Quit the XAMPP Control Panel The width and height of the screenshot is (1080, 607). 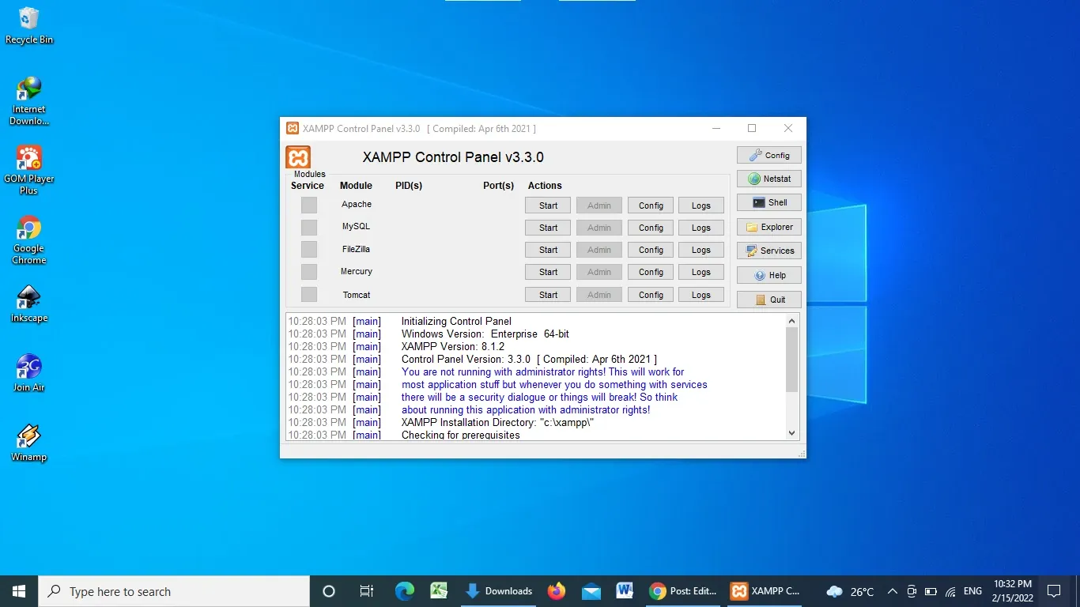(769, 300)
